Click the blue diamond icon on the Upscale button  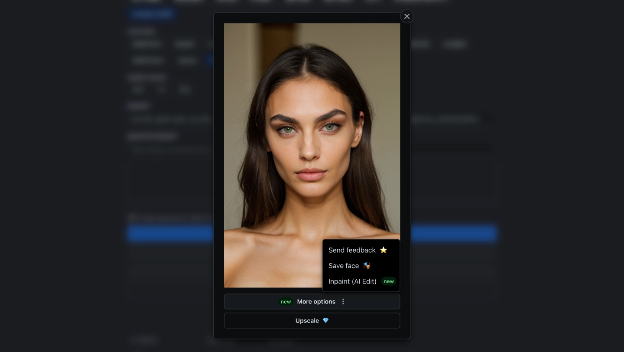325,320
